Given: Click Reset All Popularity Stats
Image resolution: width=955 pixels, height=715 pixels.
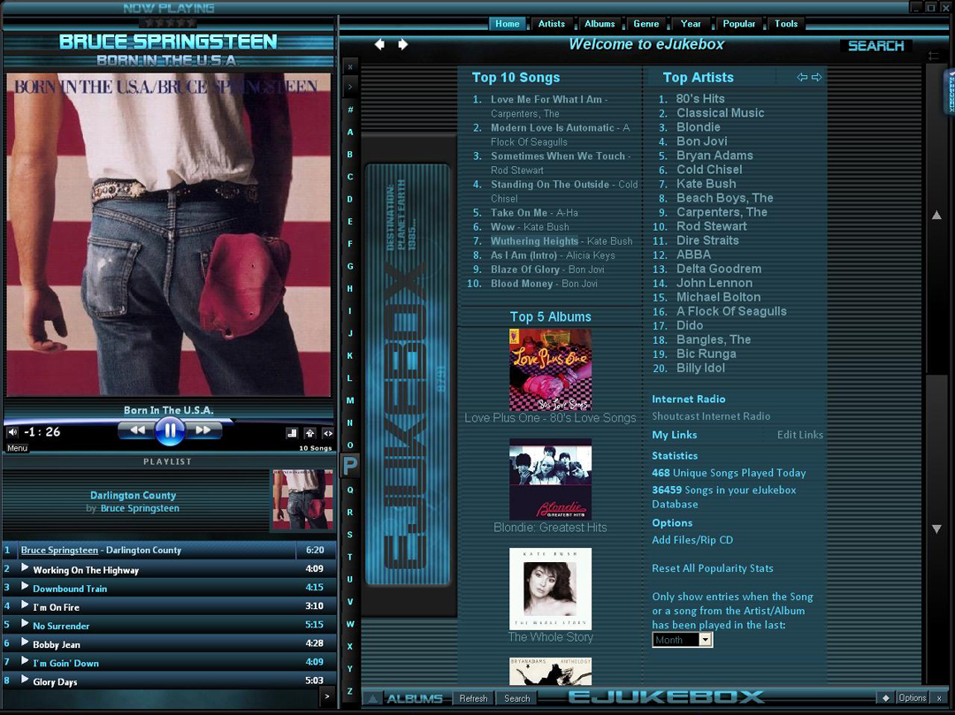Looking at the screenshot, I should coord(713,568).
